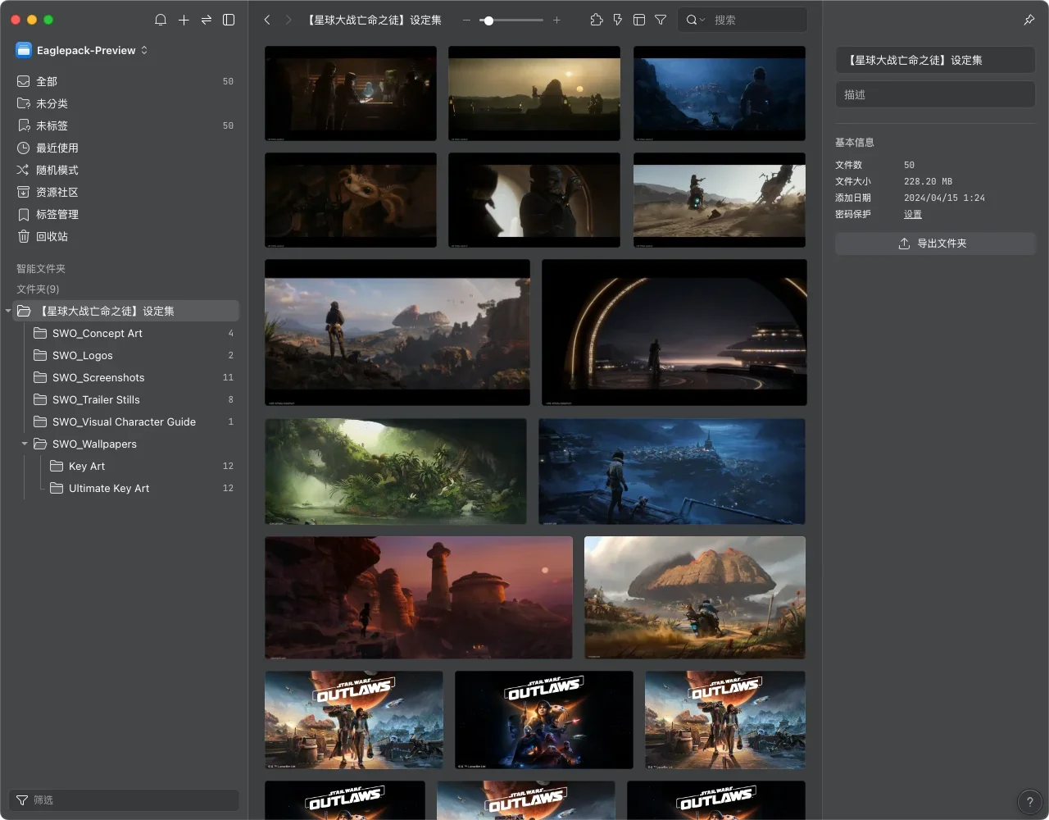This screenshot has width=1049, height=820.
Task: Select the small creature close-up thumbnail
Action: [351, 200]
